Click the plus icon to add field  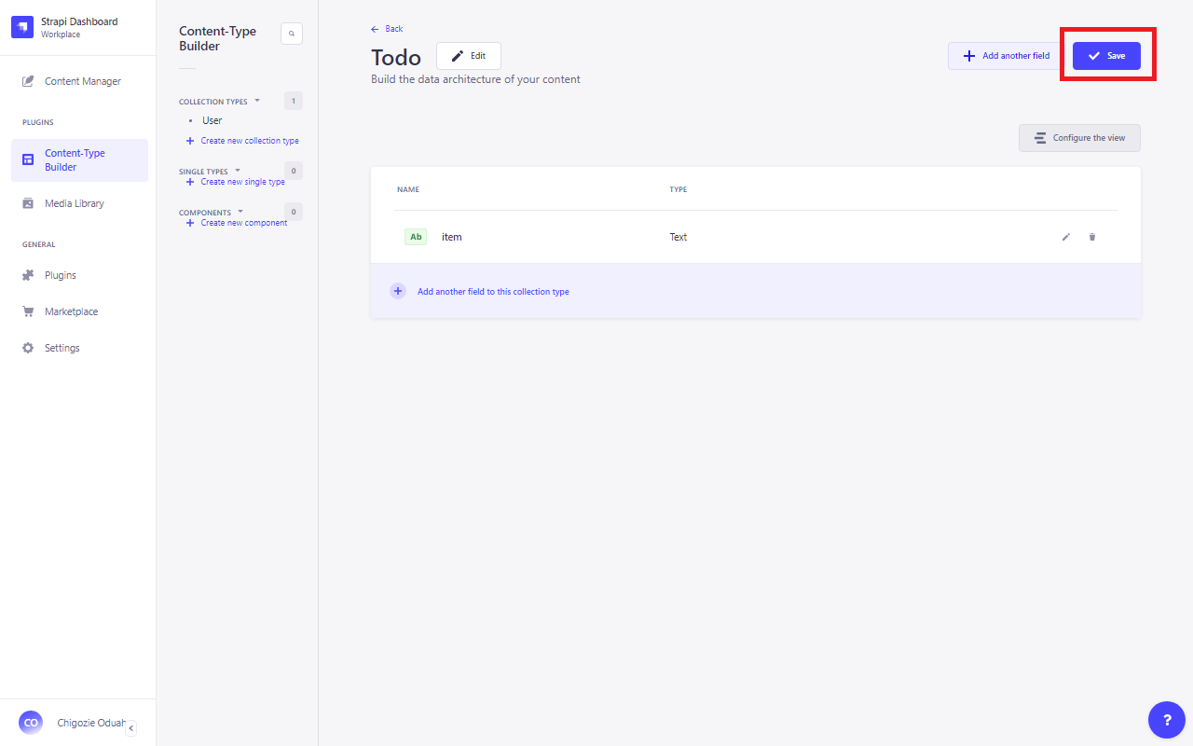point(398,291)
